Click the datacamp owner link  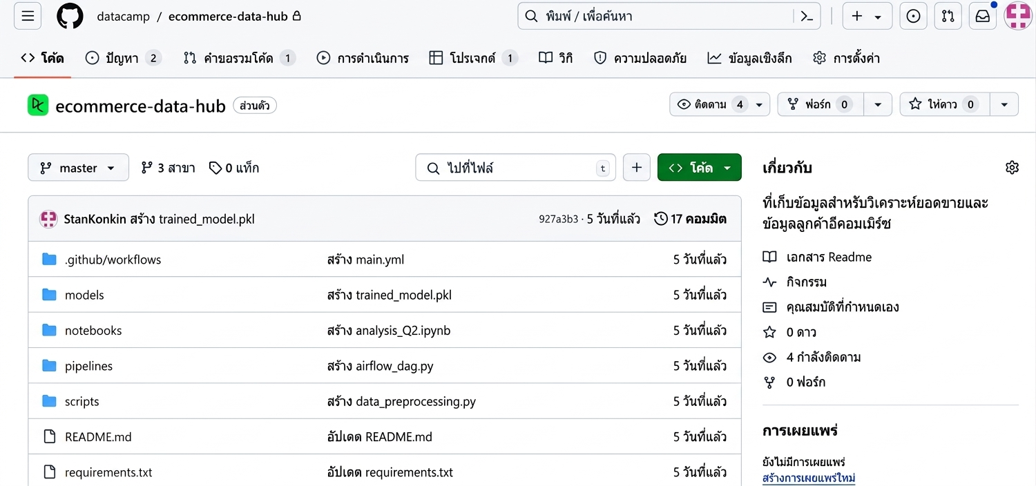pos(124,17)
